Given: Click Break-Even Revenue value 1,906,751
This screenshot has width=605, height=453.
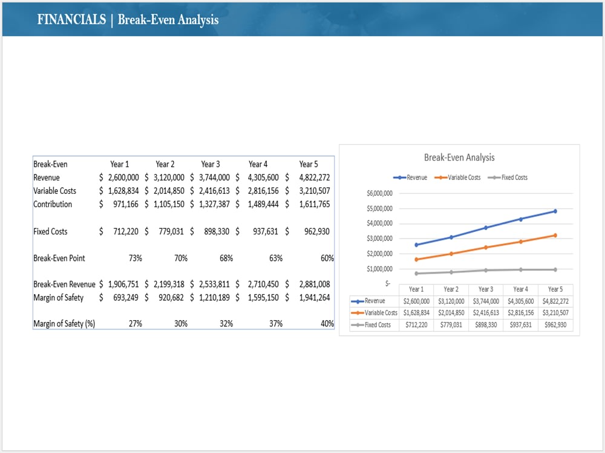Looking at the screenshot, I should (x=123, y=284).
